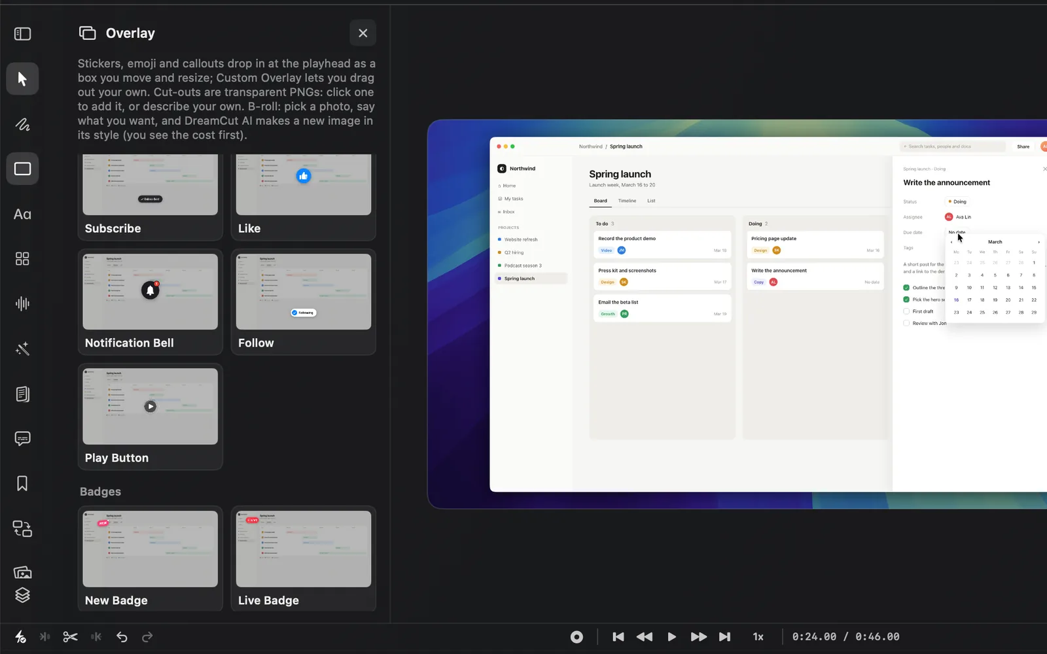The image size is (1047, 654).
Task: Start recording with the record button
Action: pos(577,636)
